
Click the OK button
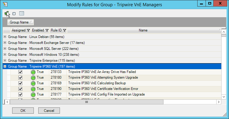pyautogui.click(x=23, y=110)
